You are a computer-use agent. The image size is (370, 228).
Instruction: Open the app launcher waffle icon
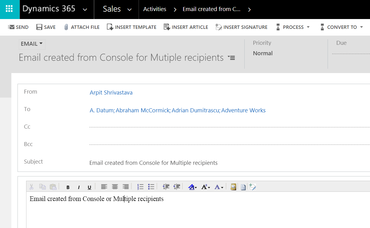pos(10,9)
